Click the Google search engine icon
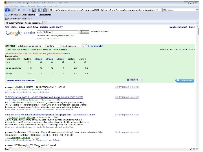203x152 pixels. 164,10
